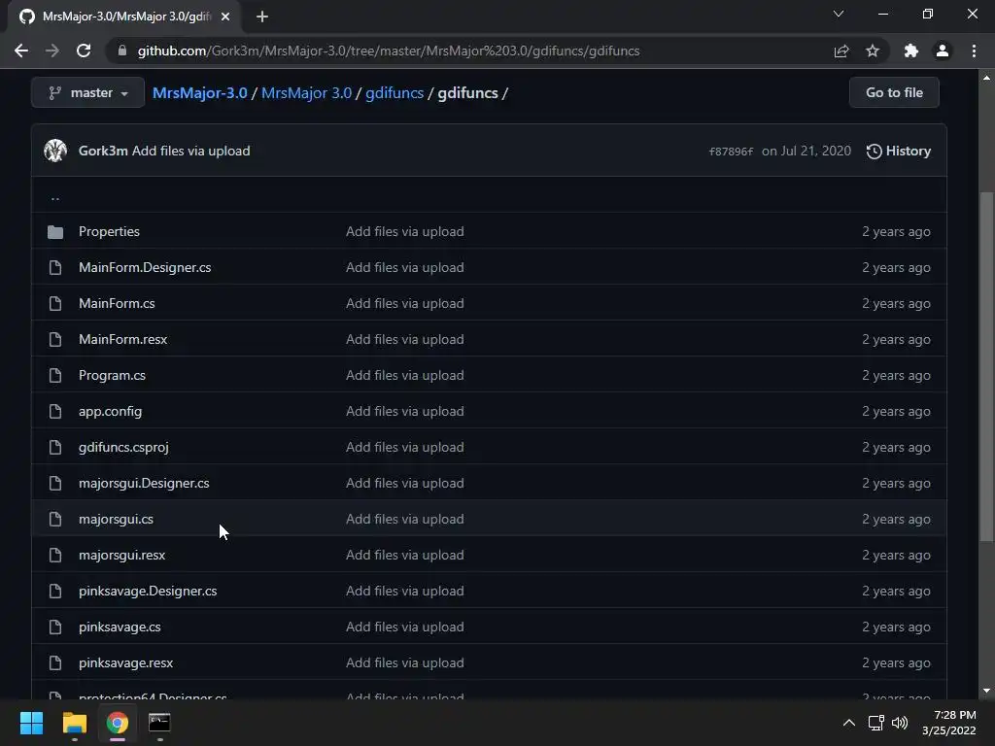995x746 pixels.
Task: Open the pinksavage.cs file
Action: pyautogui.click(x=120, y=627)
